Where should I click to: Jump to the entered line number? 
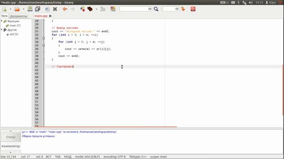click(183, 9)
